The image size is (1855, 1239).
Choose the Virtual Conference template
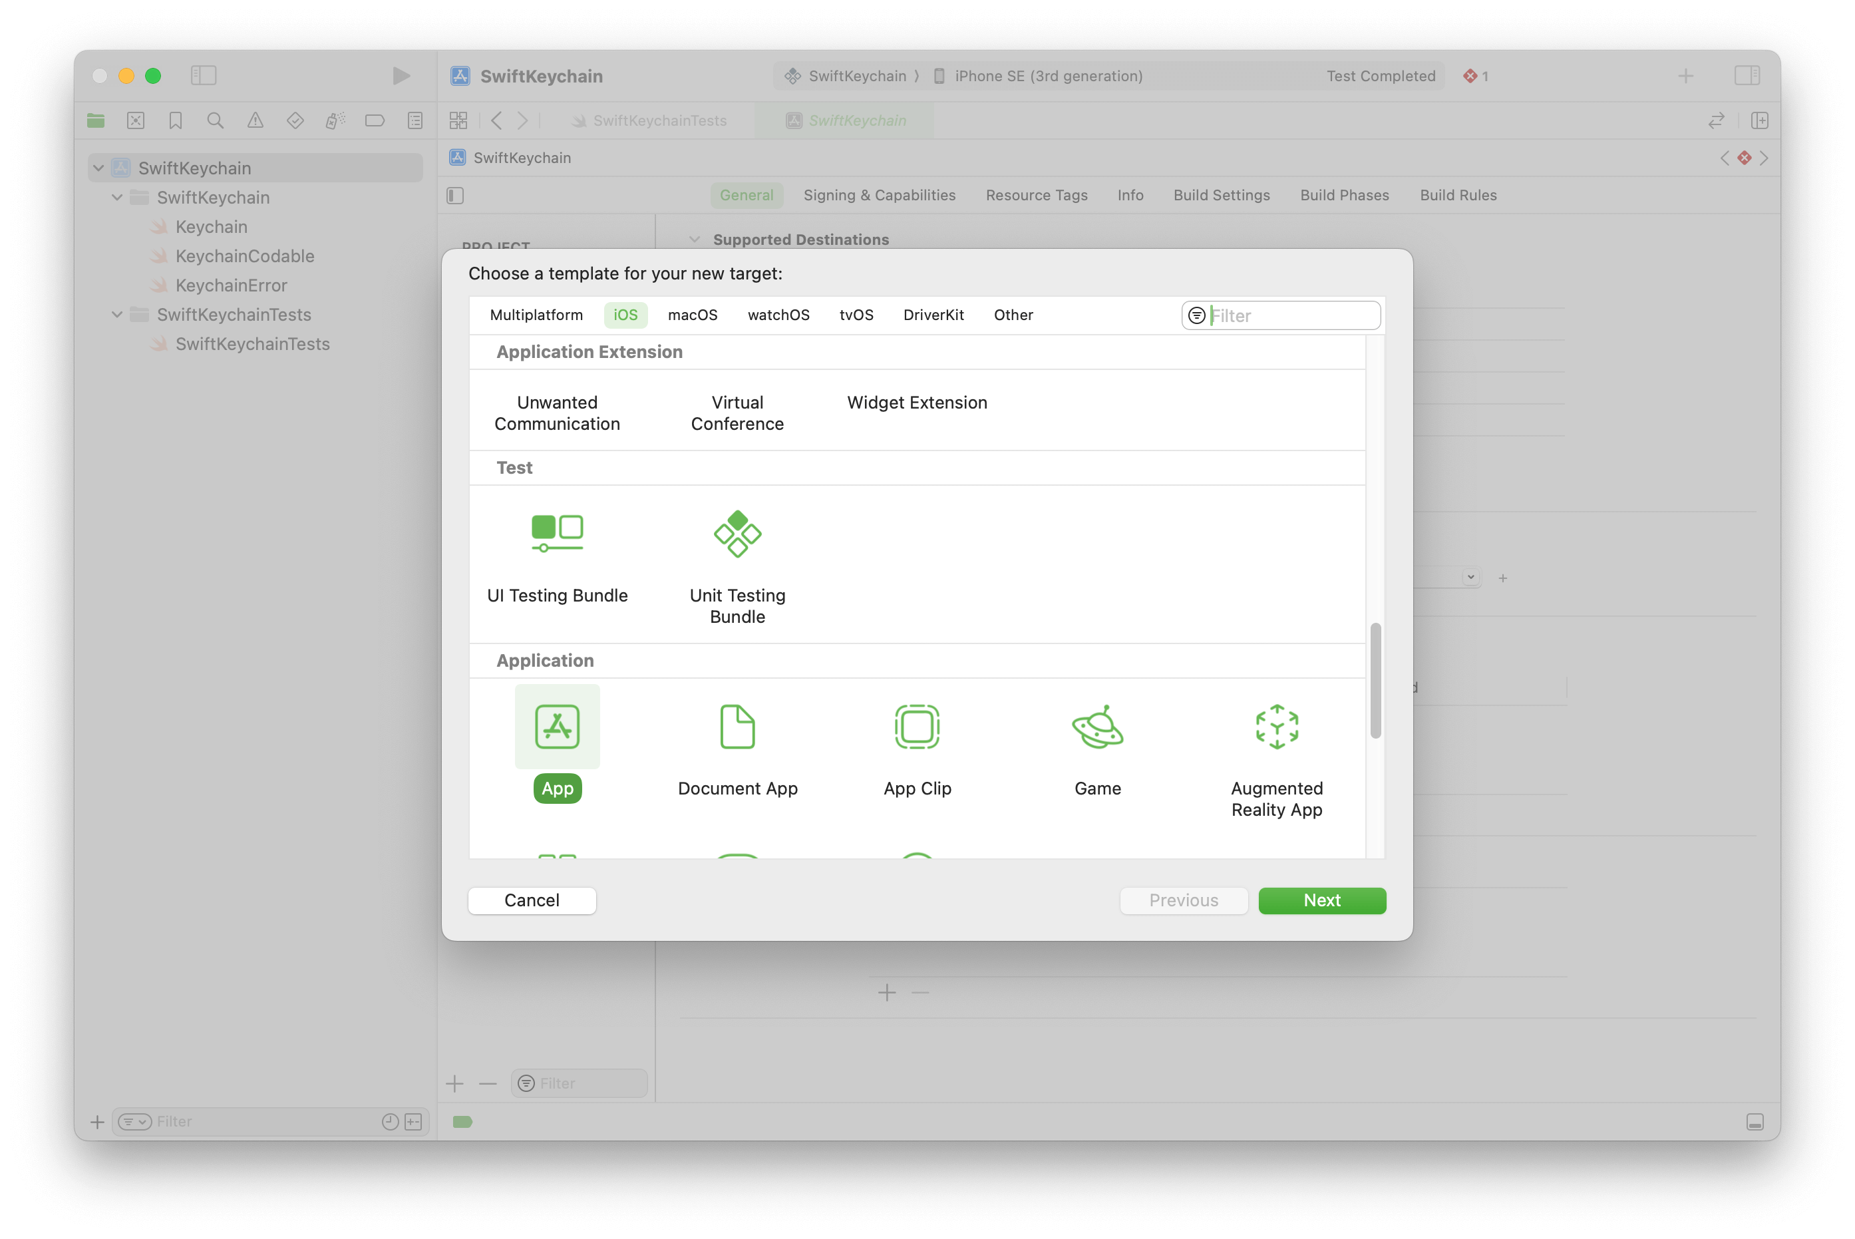point(737,413)
